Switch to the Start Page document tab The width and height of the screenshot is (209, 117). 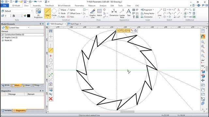(74, 24)
